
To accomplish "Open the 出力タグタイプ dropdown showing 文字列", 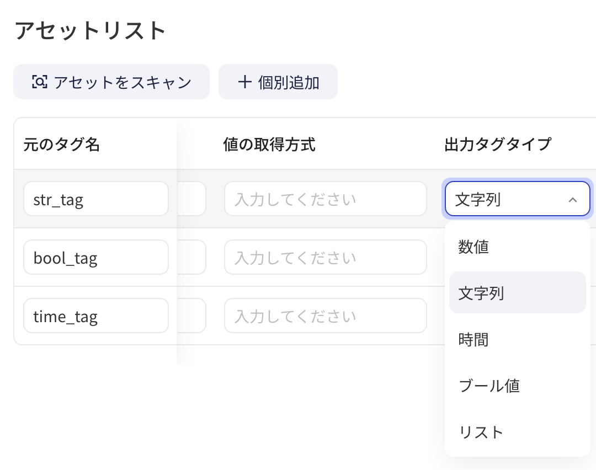I will (x=517, y=199).
